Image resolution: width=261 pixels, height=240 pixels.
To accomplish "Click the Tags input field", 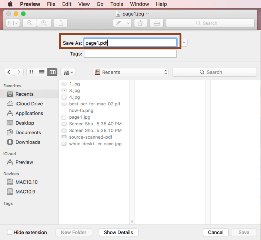I will (130, 54).
